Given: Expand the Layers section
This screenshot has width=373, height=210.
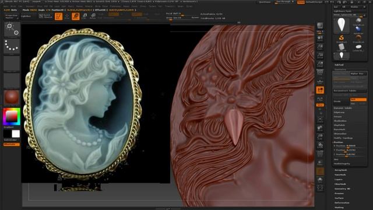Looking at the screenshot, I should tap(339, 180).
